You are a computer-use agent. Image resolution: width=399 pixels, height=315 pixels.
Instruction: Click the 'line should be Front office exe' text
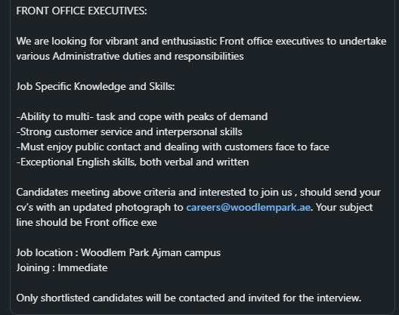point(86,222)
